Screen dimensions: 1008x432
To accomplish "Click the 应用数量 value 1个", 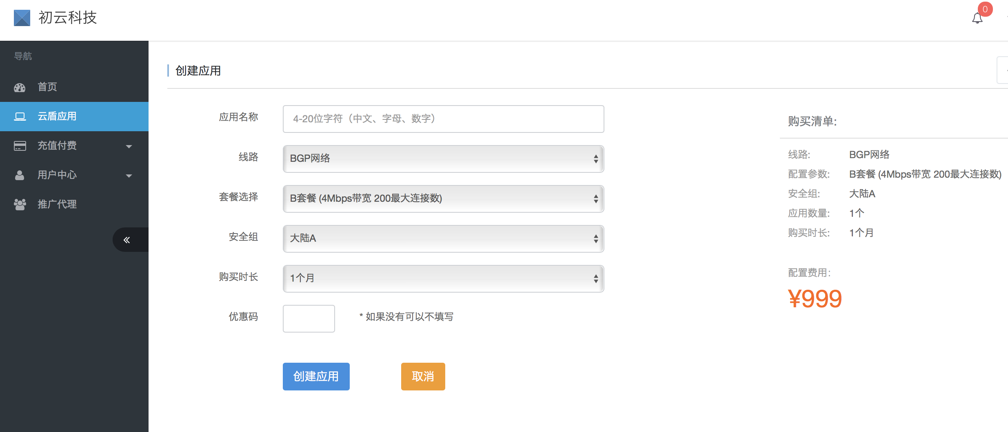I will point(857,214).
